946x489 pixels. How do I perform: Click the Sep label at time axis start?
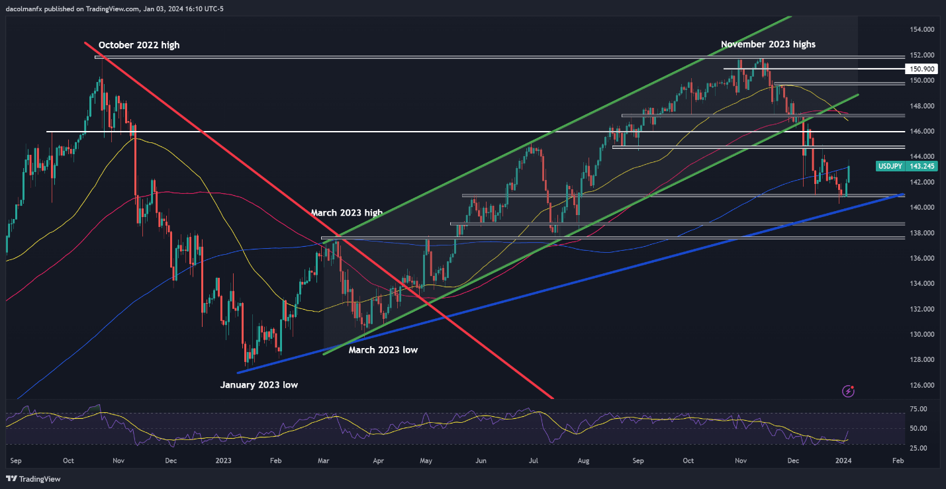[16, 459]
